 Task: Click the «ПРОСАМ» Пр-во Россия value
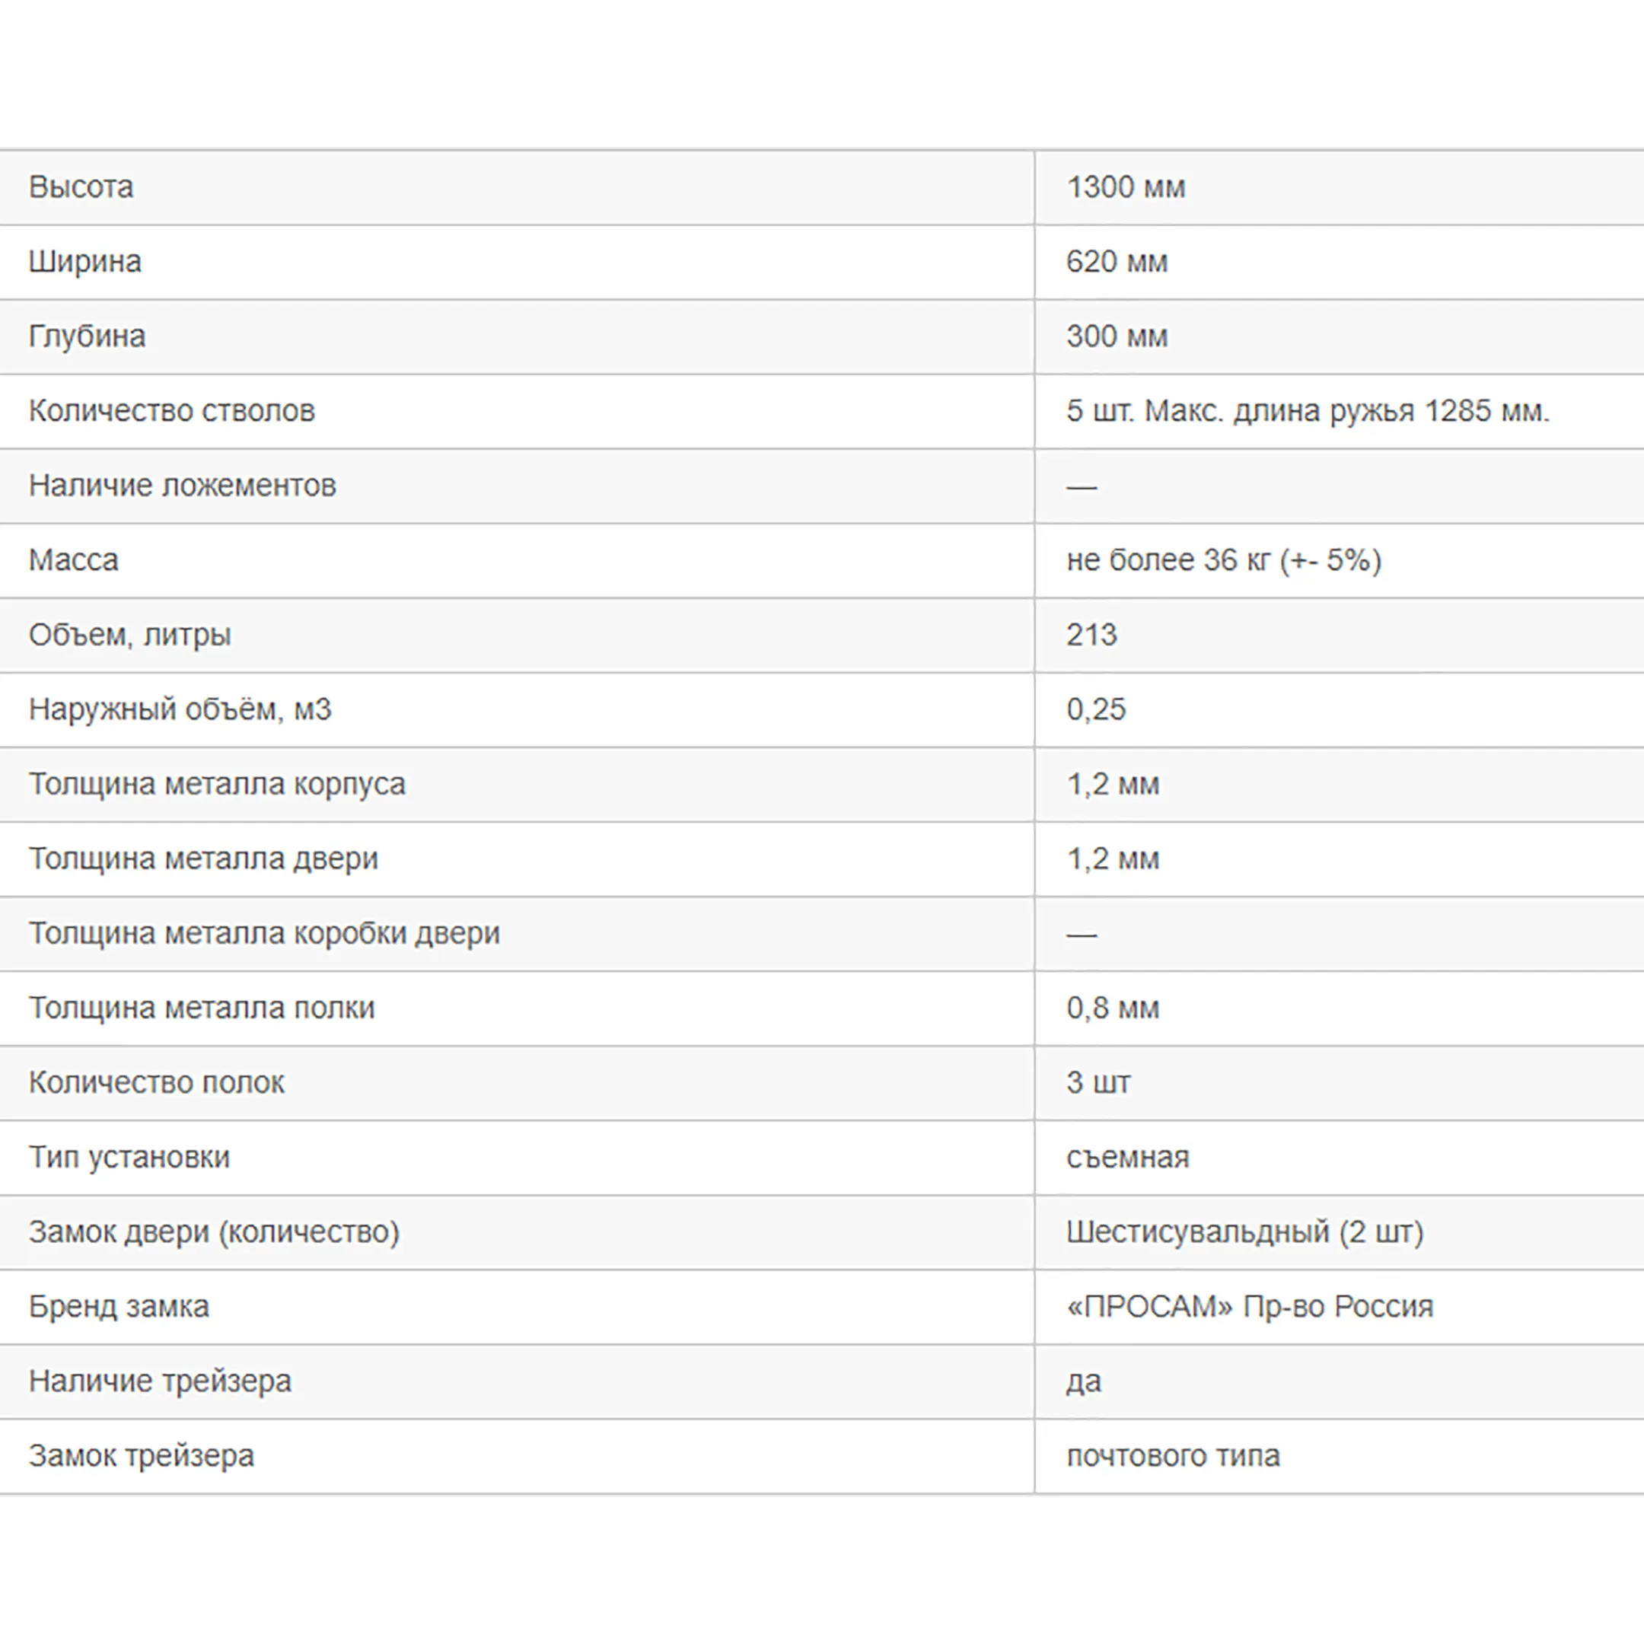click(1249, 1306)
